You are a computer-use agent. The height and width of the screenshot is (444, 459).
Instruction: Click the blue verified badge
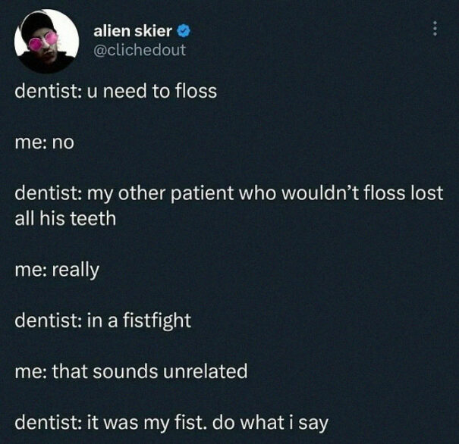[x=184, y=31]
